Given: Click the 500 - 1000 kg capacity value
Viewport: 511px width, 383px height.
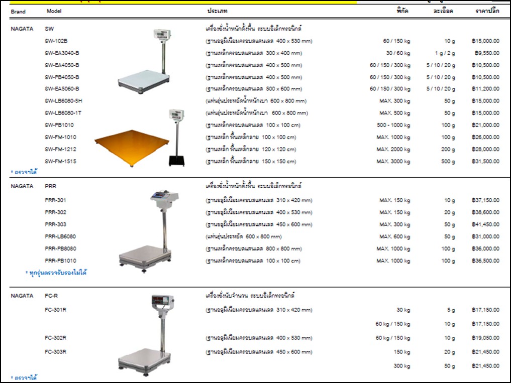Looking at the screenshot, I should coord(394,125).
